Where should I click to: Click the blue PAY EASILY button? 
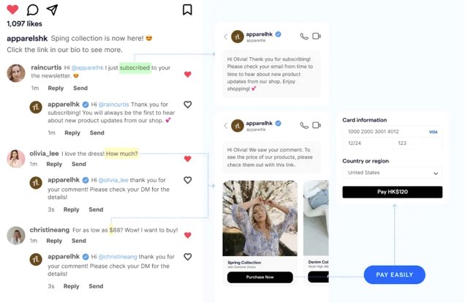[394, 274]
